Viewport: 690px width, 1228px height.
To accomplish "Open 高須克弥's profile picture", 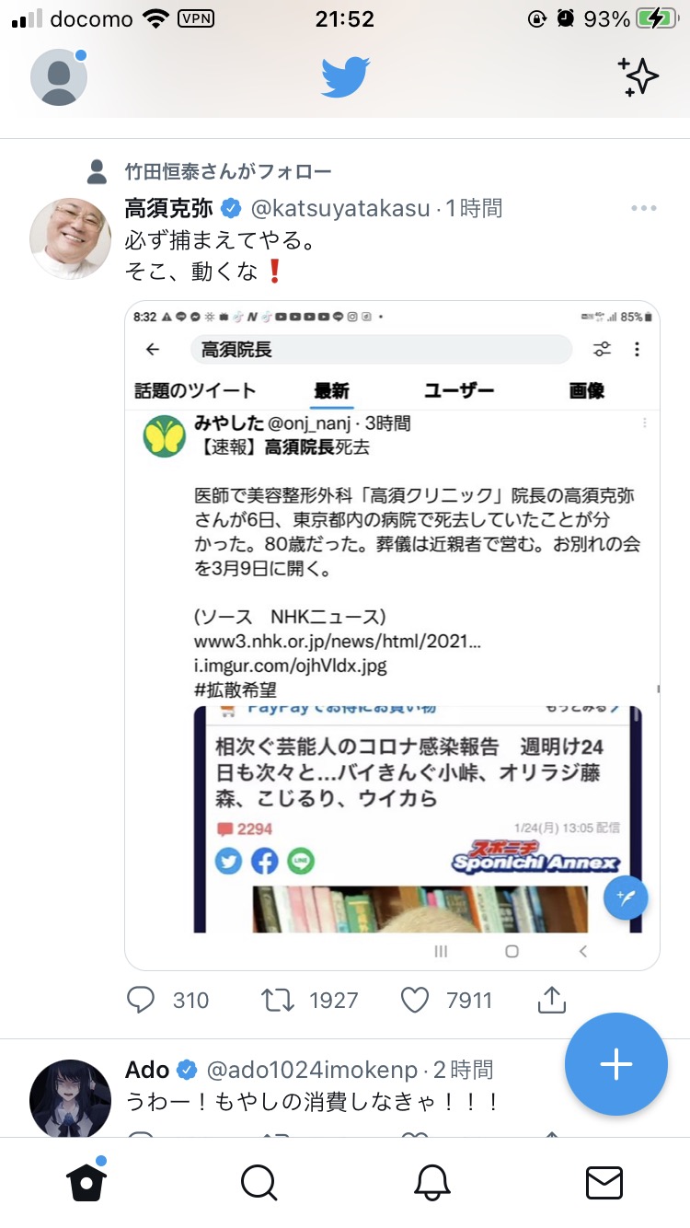I will pos(72,237).
